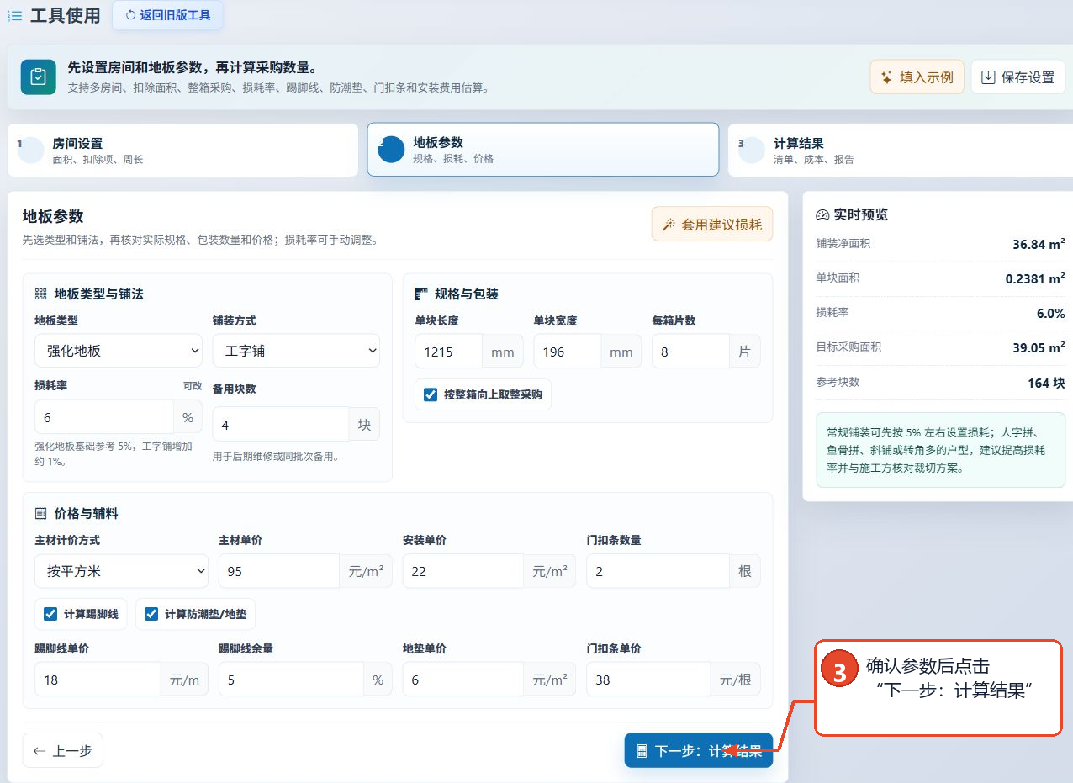1073x783 pixels.
Task: Click the step 2 circle for 地板参数
Action: (391, 149)
